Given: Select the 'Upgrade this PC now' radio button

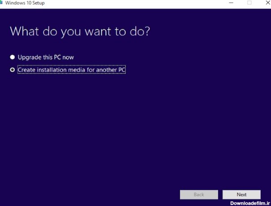Looking at the screenshot, I should [x=12, y=57].
